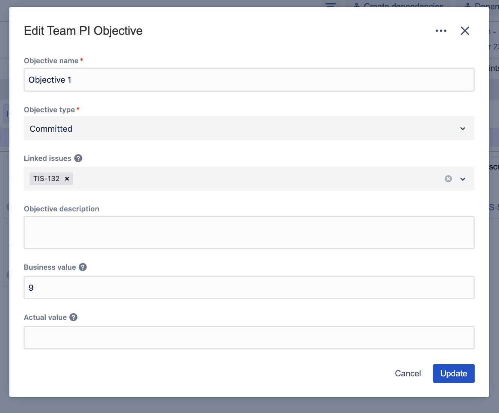Select the TIS-132 issue chip label
The width and height of the screenshot is (499, 413).
(46, 179)
